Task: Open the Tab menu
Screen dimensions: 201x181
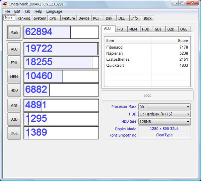Action: [x=27, y=11]
